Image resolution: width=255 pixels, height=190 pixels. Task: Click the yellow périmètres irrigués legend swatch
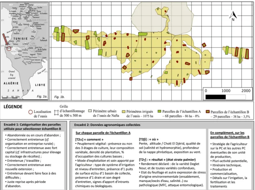tap(123, 111)
